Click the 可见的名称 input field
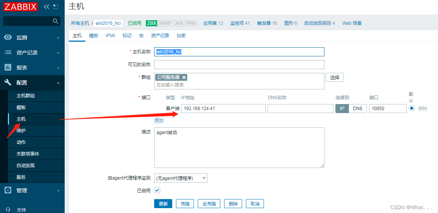 [239, 65]
